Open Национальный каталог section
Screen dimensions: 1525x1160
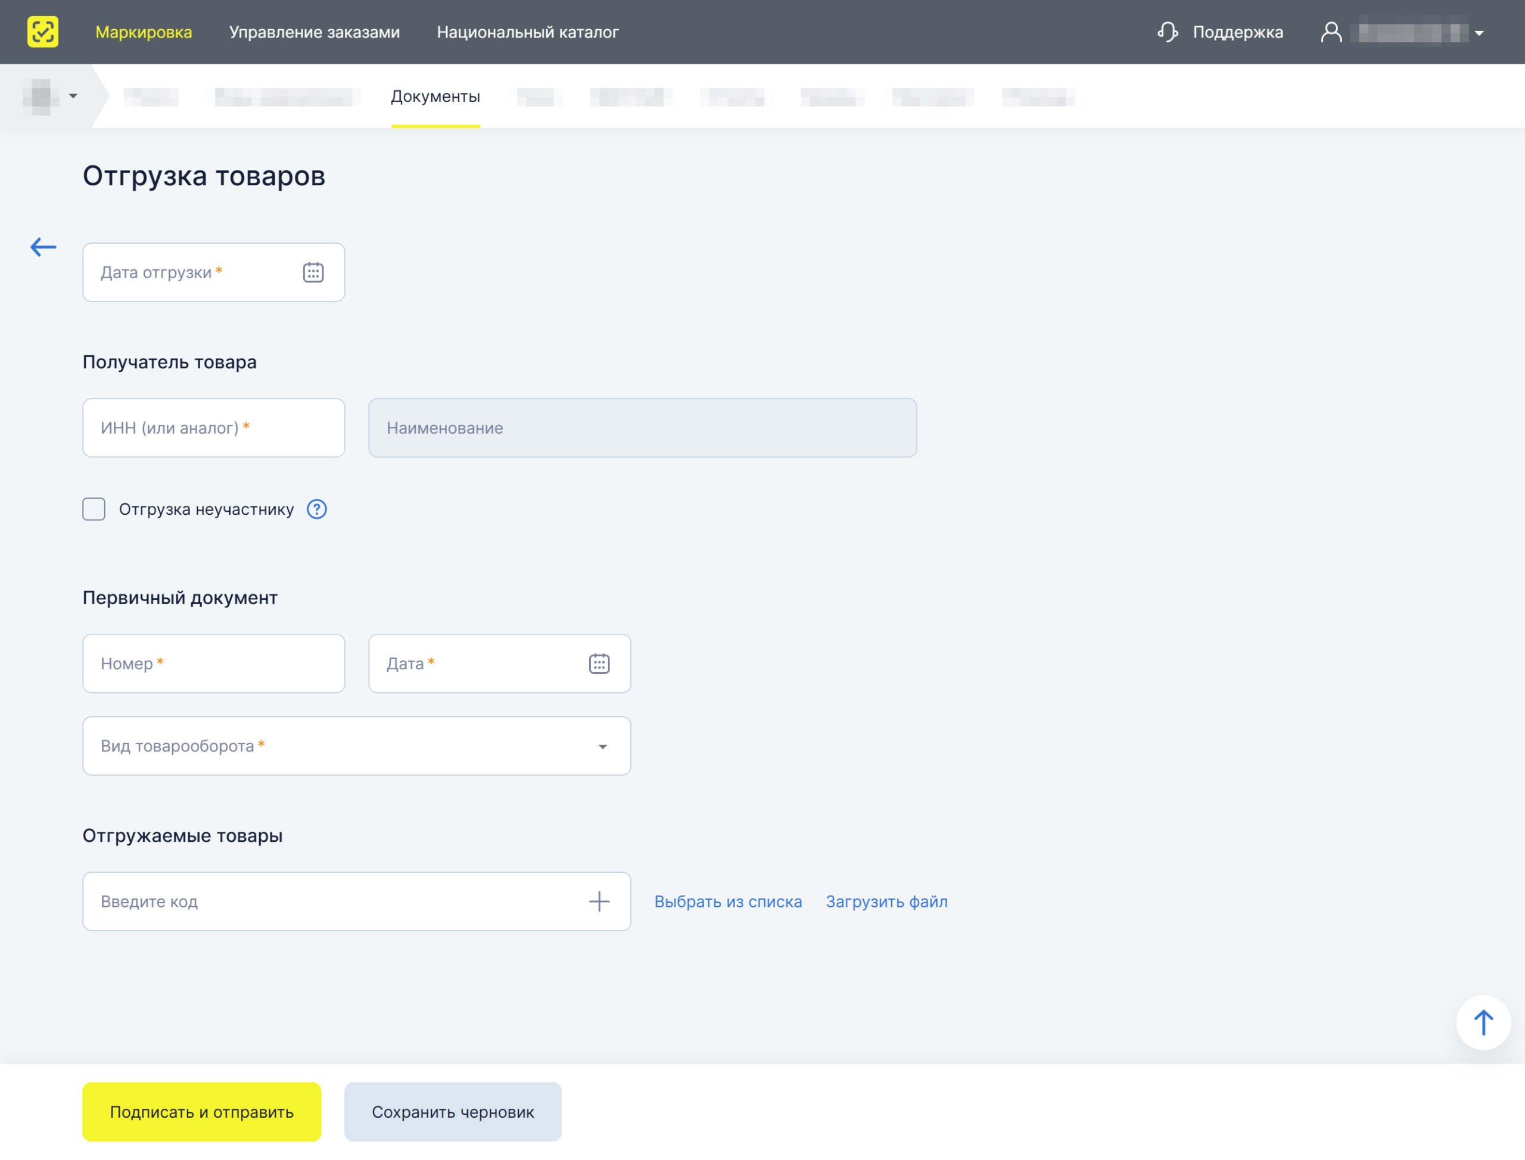pyautogui.click(x=527, y=32)
